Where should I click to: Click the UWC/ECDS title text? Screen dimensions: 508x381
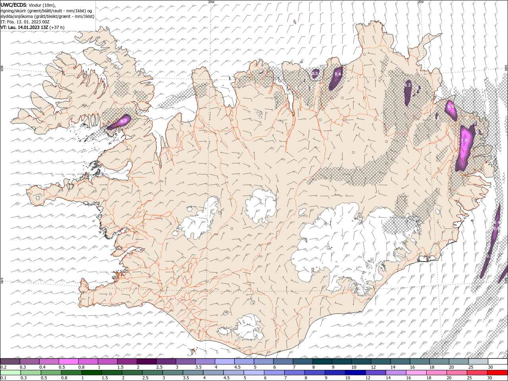click(13, 5)
